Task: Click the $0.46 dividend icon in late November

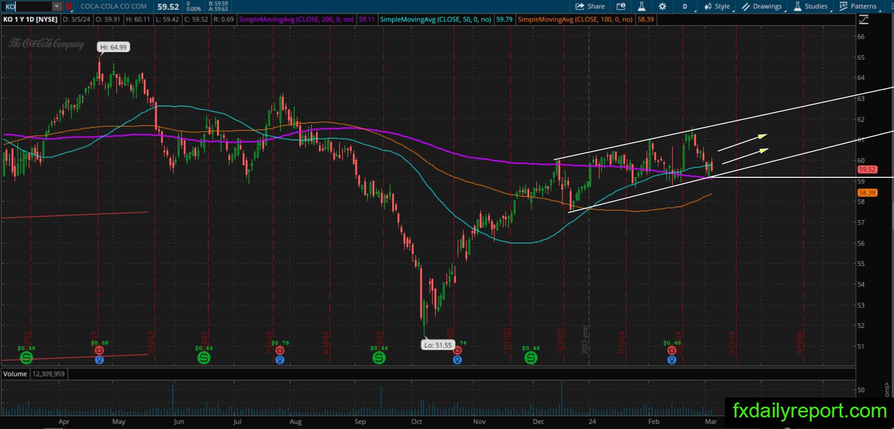Action: [531, 357]
